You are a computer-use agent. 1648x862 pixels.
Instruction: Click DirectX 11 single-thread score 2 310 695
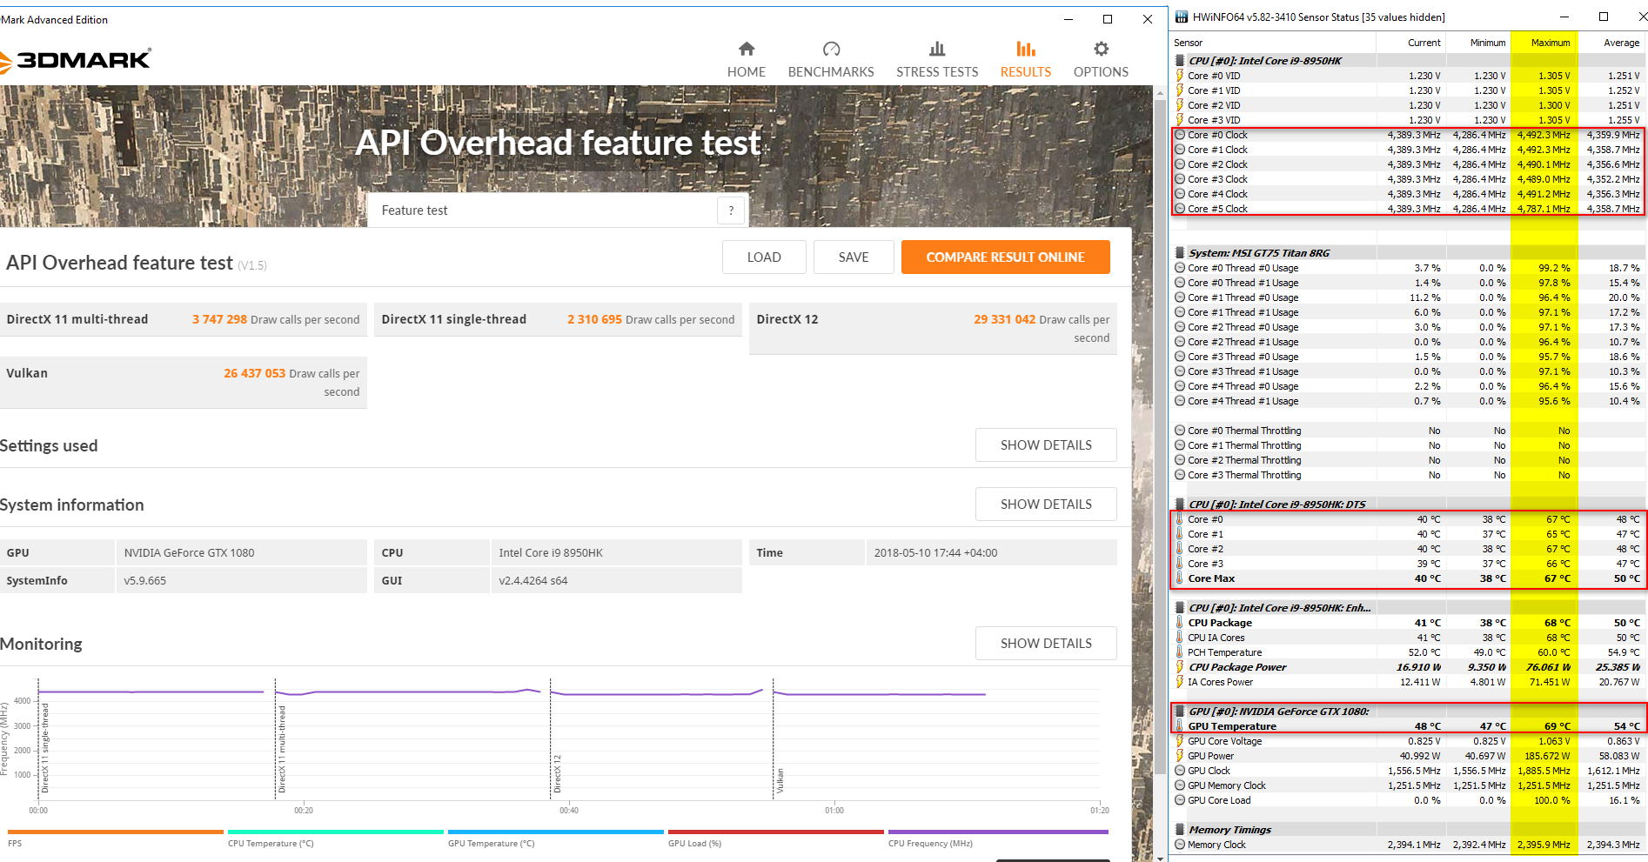[594, 319]
